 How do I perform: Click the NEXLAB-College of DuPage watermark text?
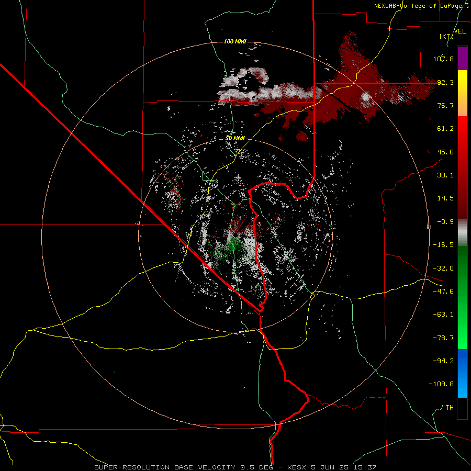(421, 6)
